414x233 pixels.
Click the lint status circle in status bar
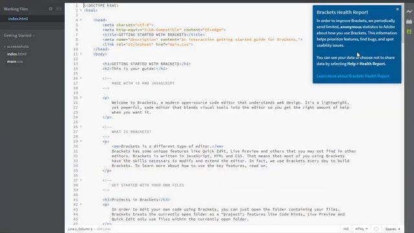376,229
